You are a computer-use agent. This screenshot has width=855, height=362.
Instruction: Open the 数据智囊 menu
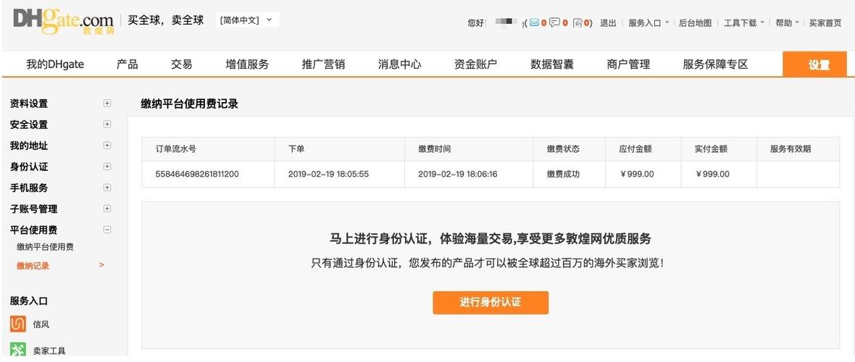(x=552, y=64)
